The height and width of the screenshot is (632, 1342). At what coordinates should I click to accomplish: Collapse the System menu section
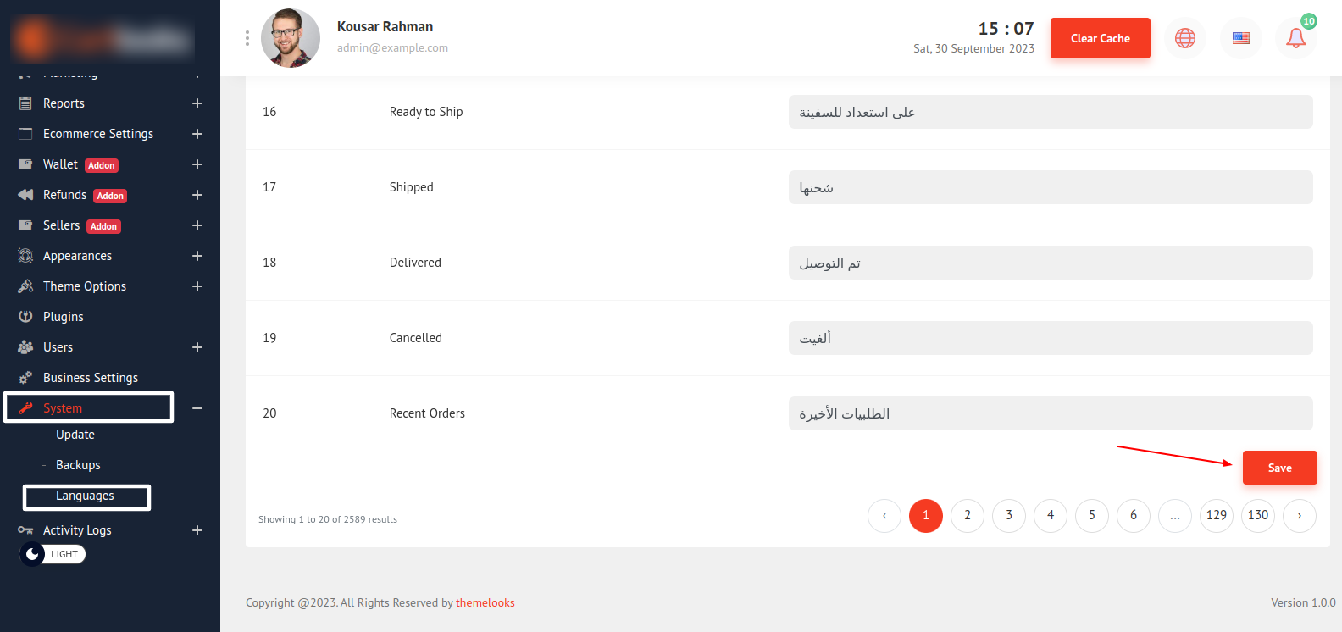click(x=197, y=408)
